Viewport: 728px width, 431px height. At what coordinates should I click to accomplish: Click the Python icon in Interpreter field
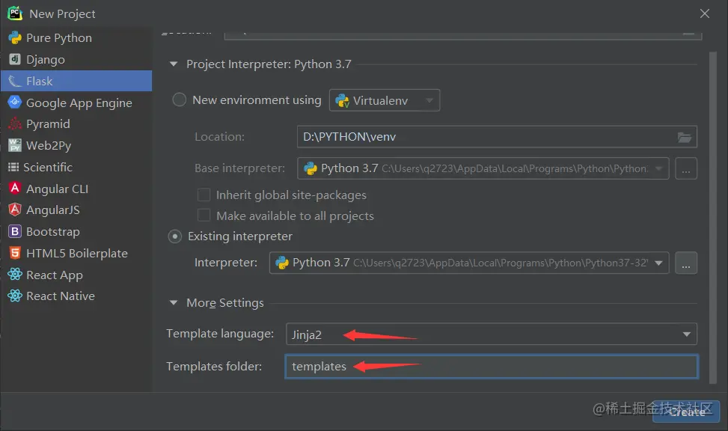pyautogui.click(x=282, y=263)
